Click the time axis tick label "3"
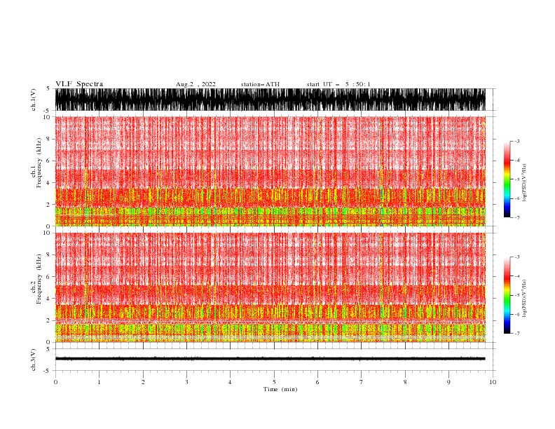The width and height of the screenshot is (555, 429). pyautogui.click(x=186, y=382)
